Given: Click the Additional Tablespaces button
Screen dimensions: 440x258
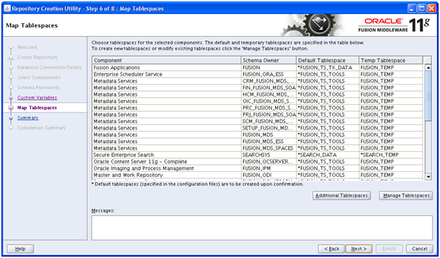Looking at the screenshot, I should 341,196.
